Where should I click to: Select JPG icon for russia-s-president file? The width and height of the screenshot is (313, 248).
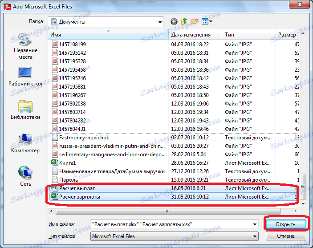point(55,146)
